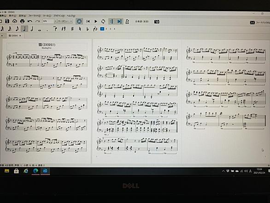The width and height of the screenshot is (270, 203).
Task: Apply a natural accidental
Action: [x=80, y=29]
